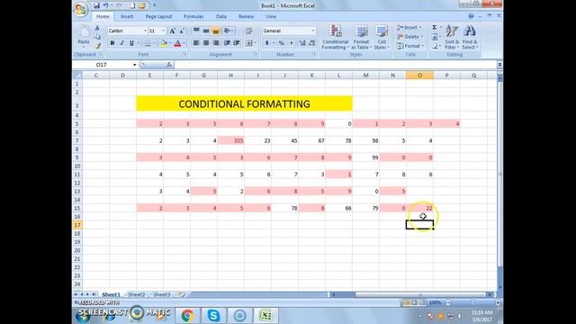This screenshot has width=576, height=324.
Task: Decrease decimal places shown
Action: pyautogui.click(x=312, y=43)
